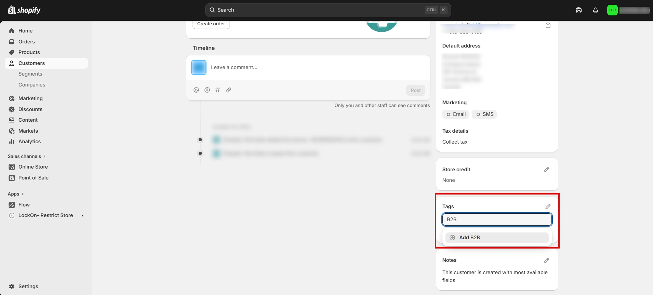The height and width of the screenshot is (295, 653).
Task: Click the SMS marketing badge
Action: coord(484,114)
